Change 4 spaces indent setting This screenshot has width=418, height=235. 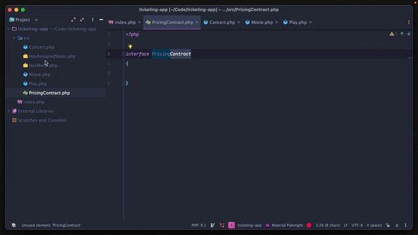pos(374,225)
